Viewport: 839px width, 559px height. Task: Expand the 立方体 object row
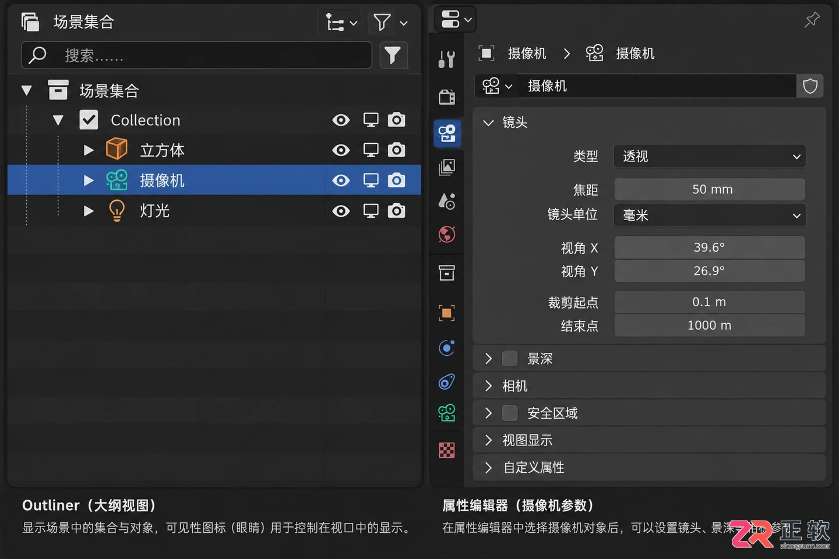pyautogui.click(x=89, y=150)
